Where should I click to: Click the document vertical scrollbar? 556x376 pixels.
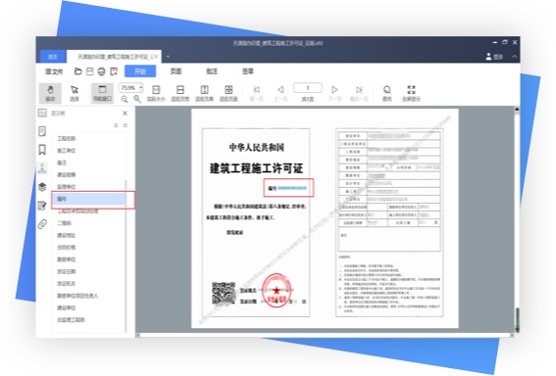pyautogui.click(x=517, y=219)
